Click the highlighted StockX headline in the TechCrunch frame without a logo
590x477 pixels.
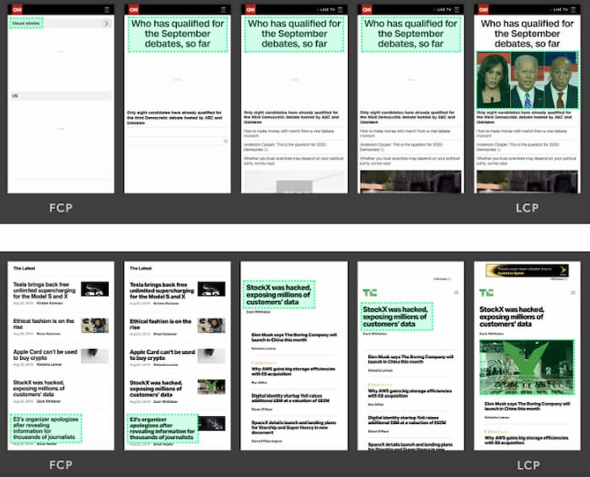coord(279,295)
